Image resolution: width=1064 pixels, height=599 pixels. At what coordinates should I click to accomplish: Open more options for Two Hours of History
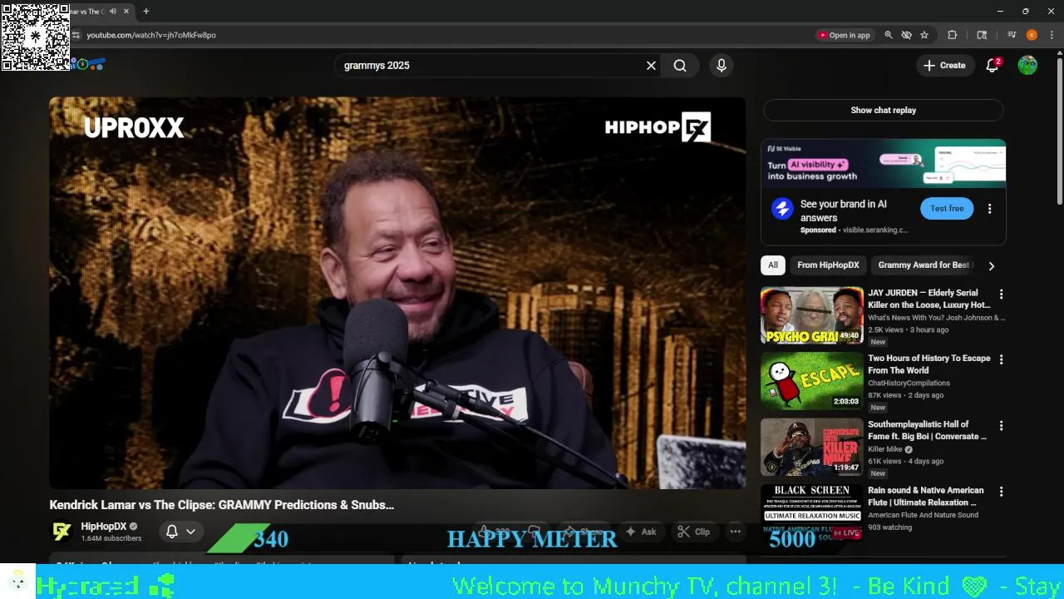click(x=1001, y=360)
